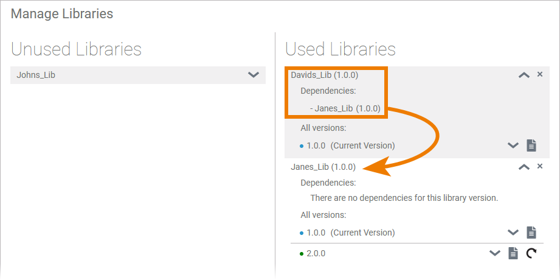Remove Davids_Lib from used libraries
The image size is (560, 280).
(x=540, y=74)
